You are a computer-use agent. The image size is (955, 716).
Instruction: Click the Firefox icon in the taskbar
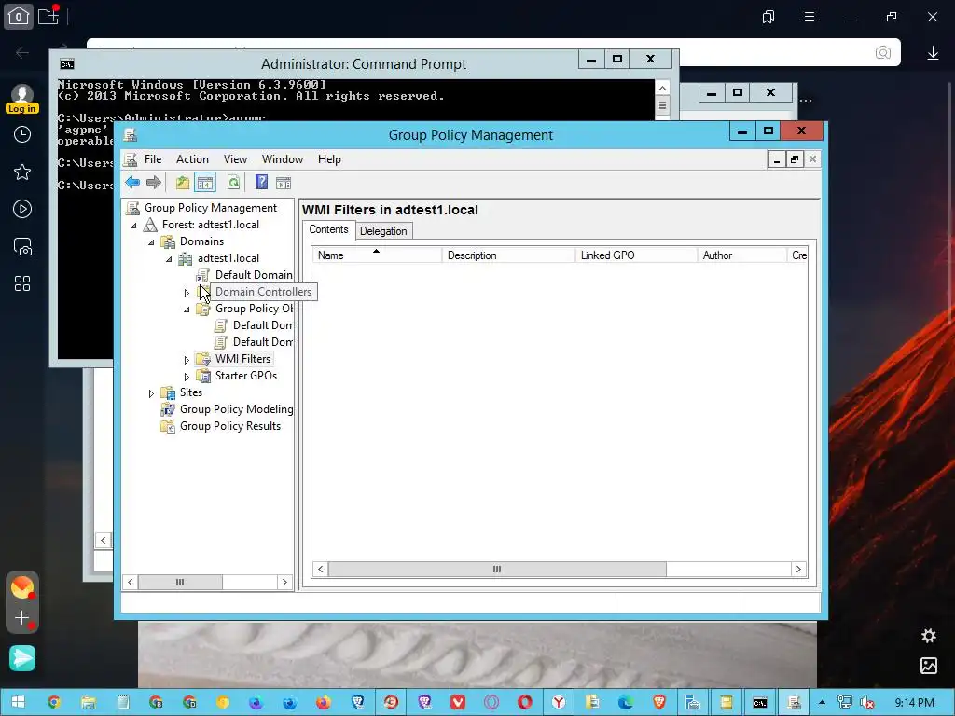[x=324, y=703]
